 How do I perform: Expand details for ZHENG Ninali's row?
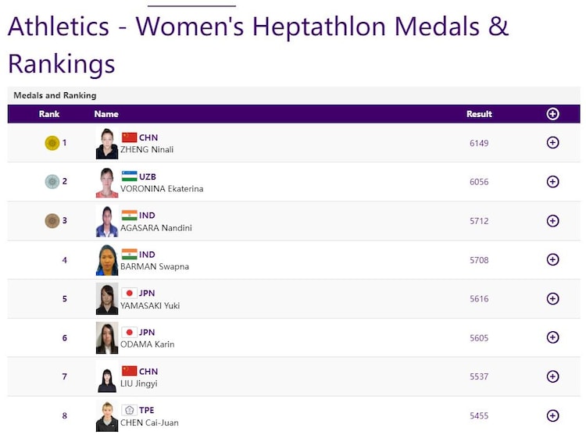click(552, 143)
